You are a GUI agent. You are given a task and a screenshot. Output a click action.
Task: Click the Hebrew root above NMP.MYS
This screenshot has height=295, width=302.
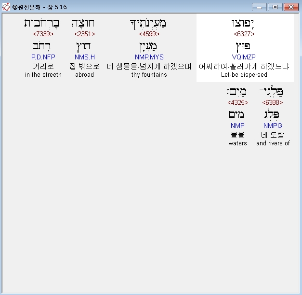148,47
